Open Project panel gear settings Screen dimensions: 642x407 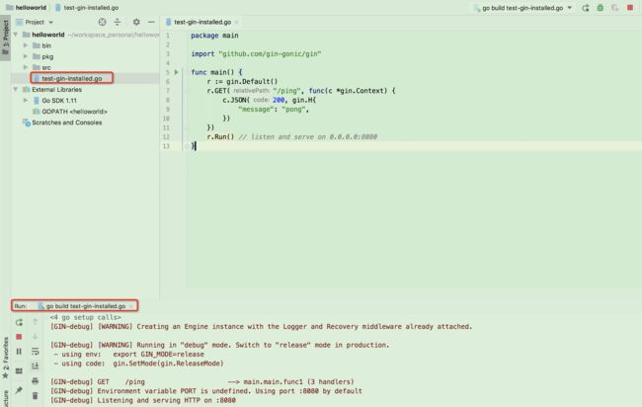pos(136,22)
